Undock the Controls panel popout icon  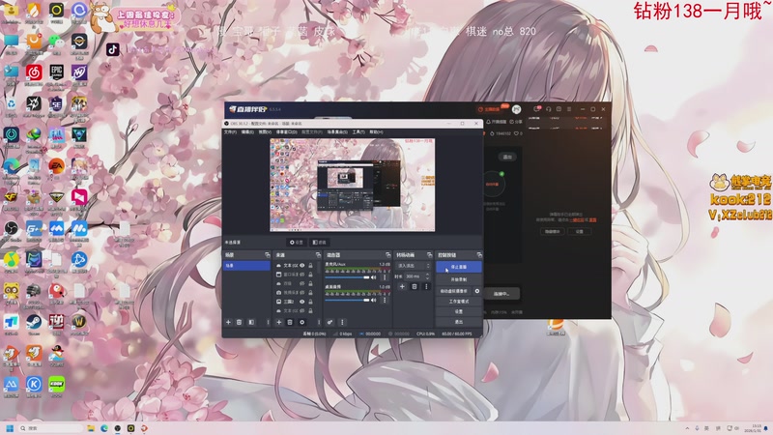click(479, 255)
